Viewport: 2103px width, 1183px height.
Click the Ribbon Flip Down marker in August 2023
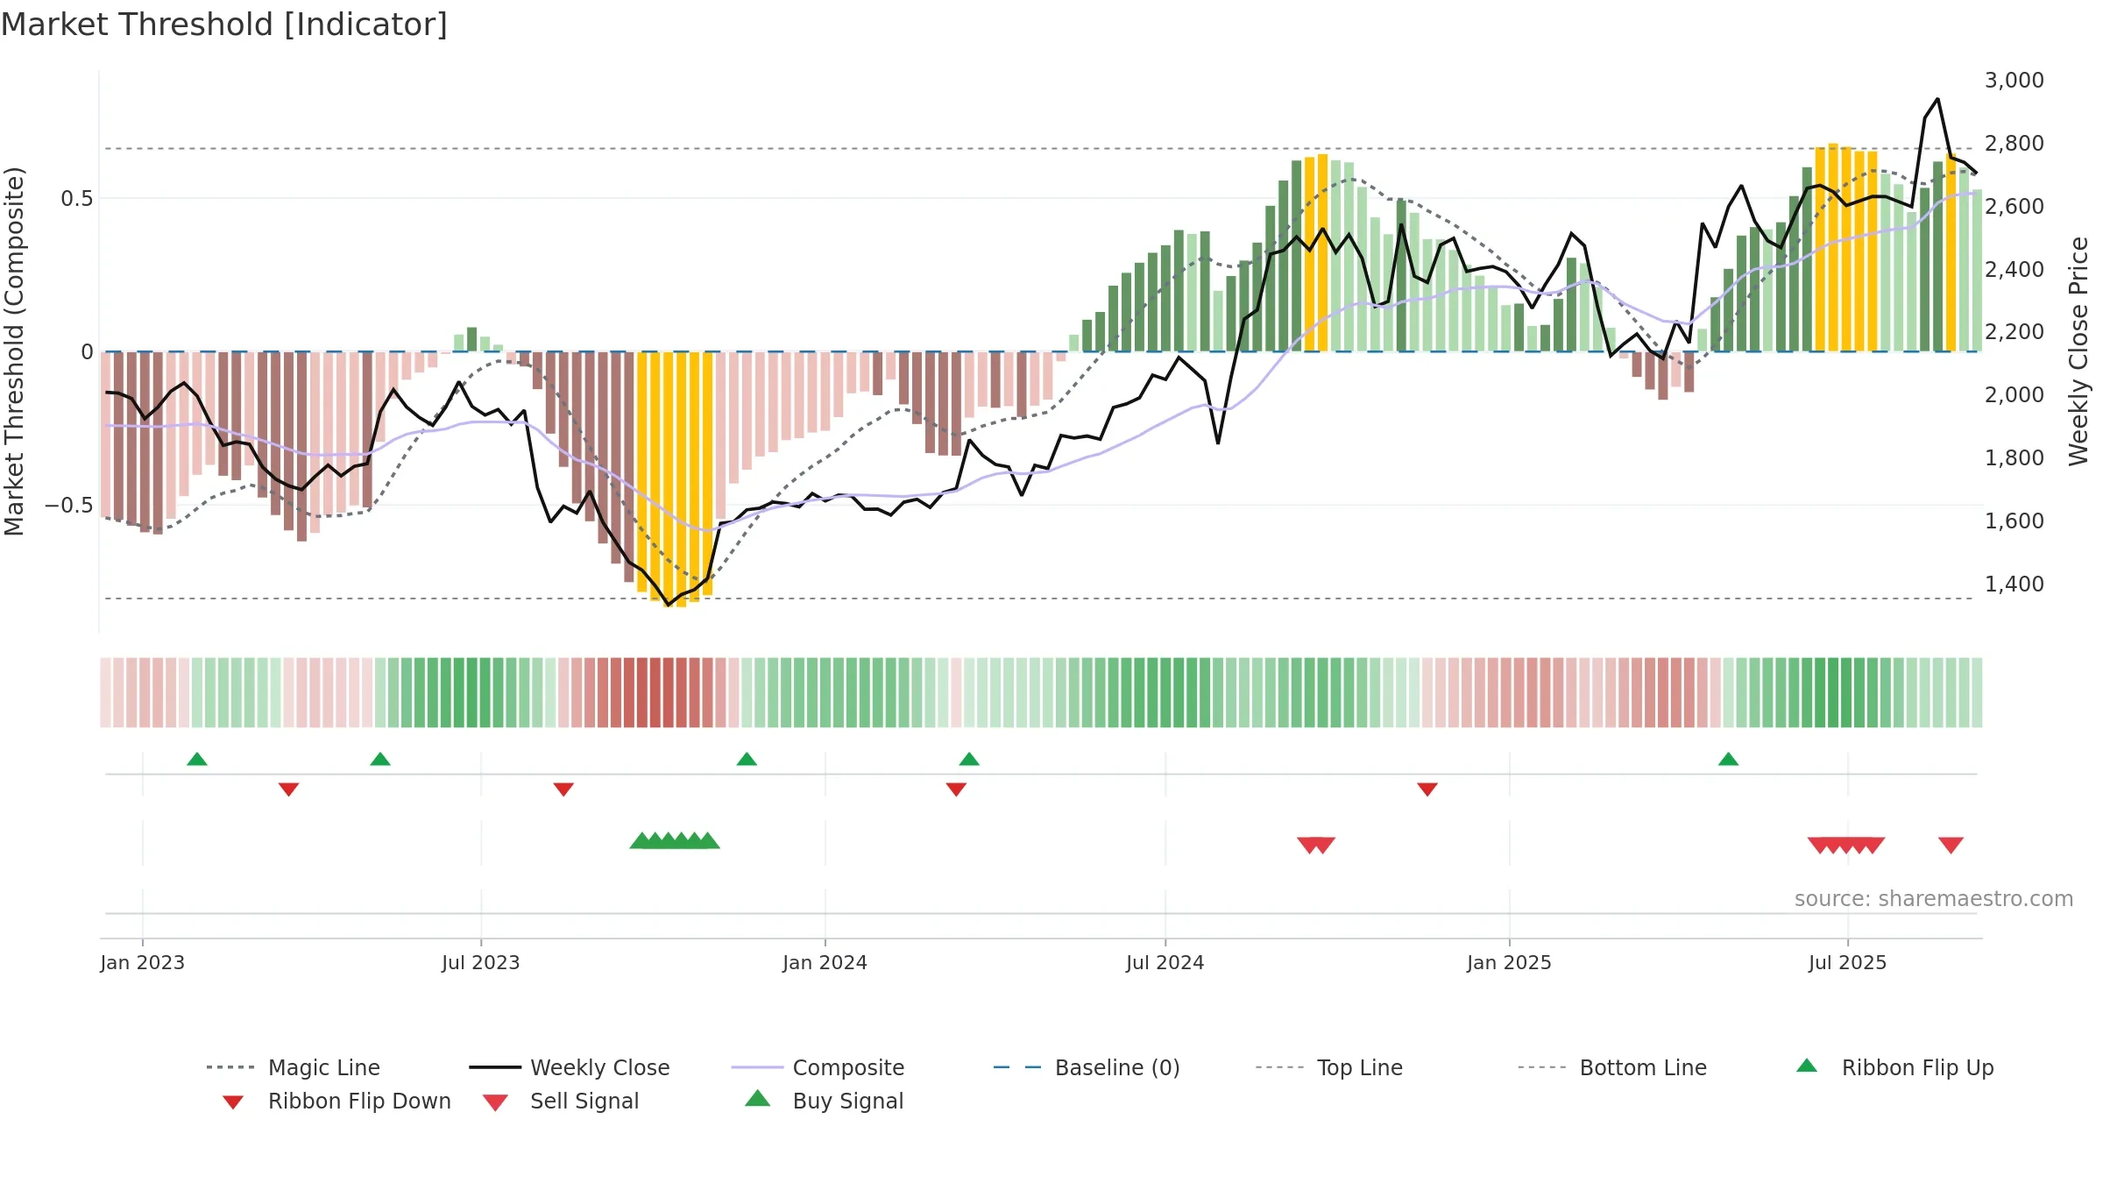563,790
